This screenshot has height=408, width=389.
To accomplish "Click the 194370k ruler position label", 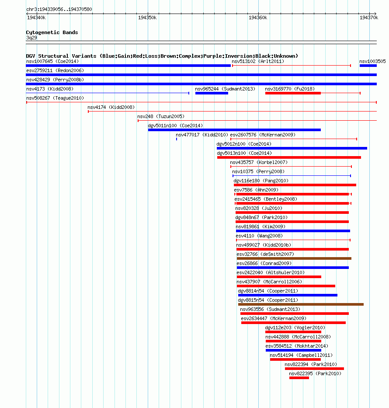I will point(369,17).
